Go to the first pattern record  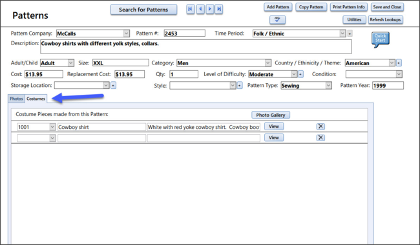click(x=191, y=9)
